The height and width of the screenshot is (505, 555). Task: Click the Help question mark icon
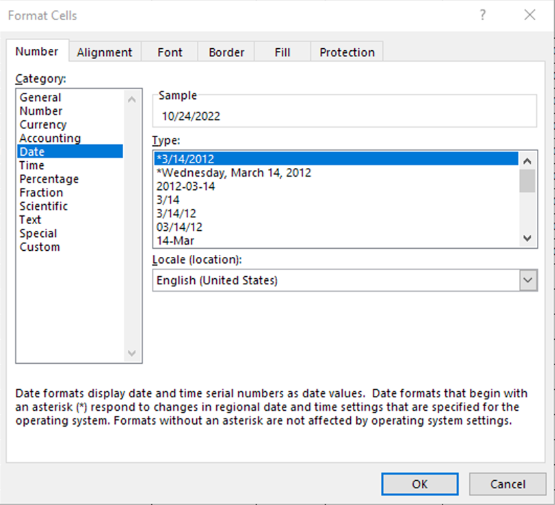click(483, 15)
